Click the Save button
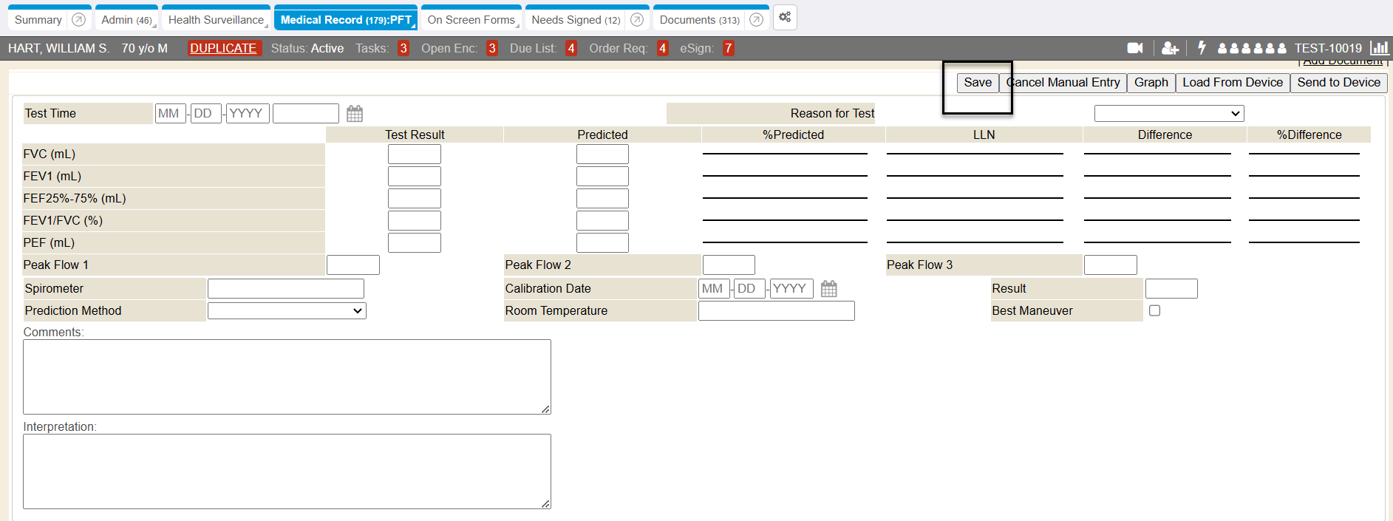 [977, 83]
